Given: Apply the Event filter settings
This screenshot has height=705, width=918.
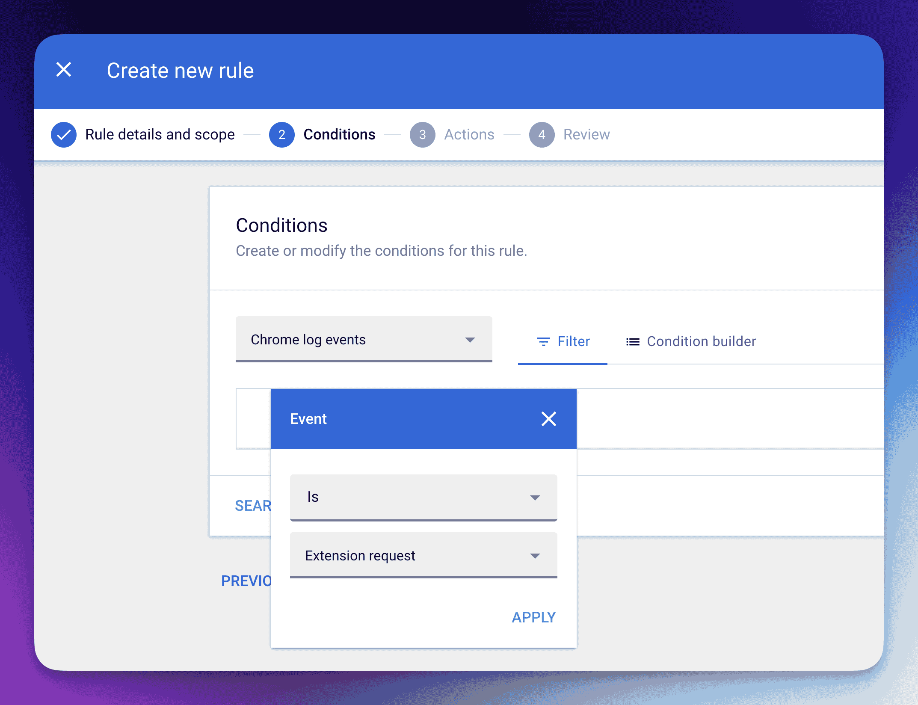Looking at the screenshot, I should tap(533, 617).
